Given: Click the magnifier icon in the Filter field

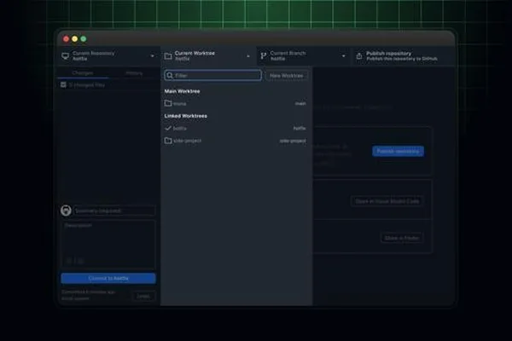Looking at the screenshot, I should (x=170, y=75).
